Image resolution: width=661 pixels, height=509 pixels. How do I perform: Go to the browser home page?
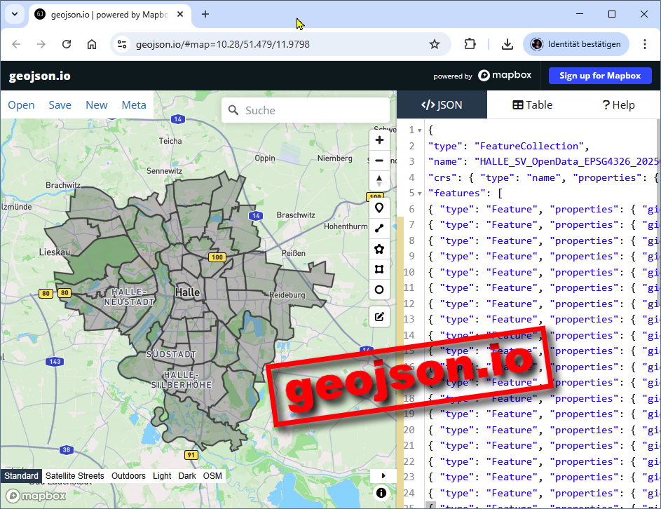click(x=92, y=44)
